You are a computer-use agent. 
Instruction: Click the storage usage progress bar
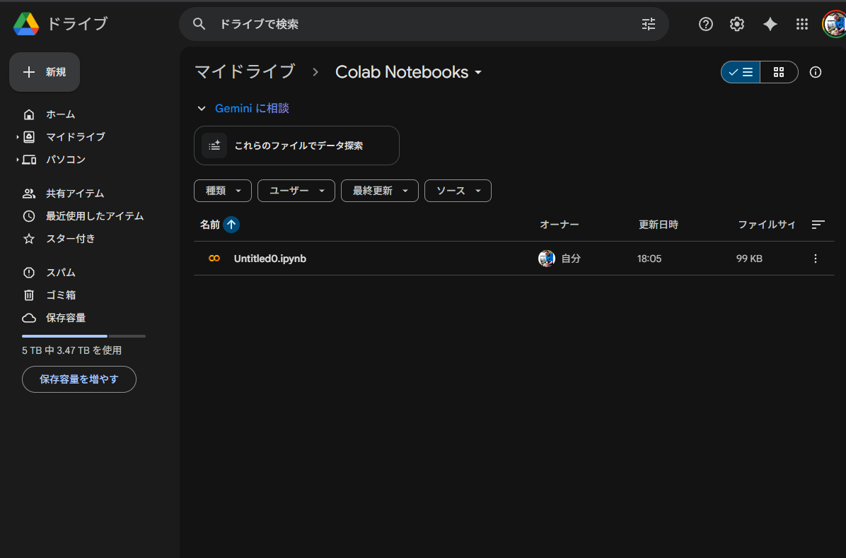pyautogui.click(x=83, y=336)
